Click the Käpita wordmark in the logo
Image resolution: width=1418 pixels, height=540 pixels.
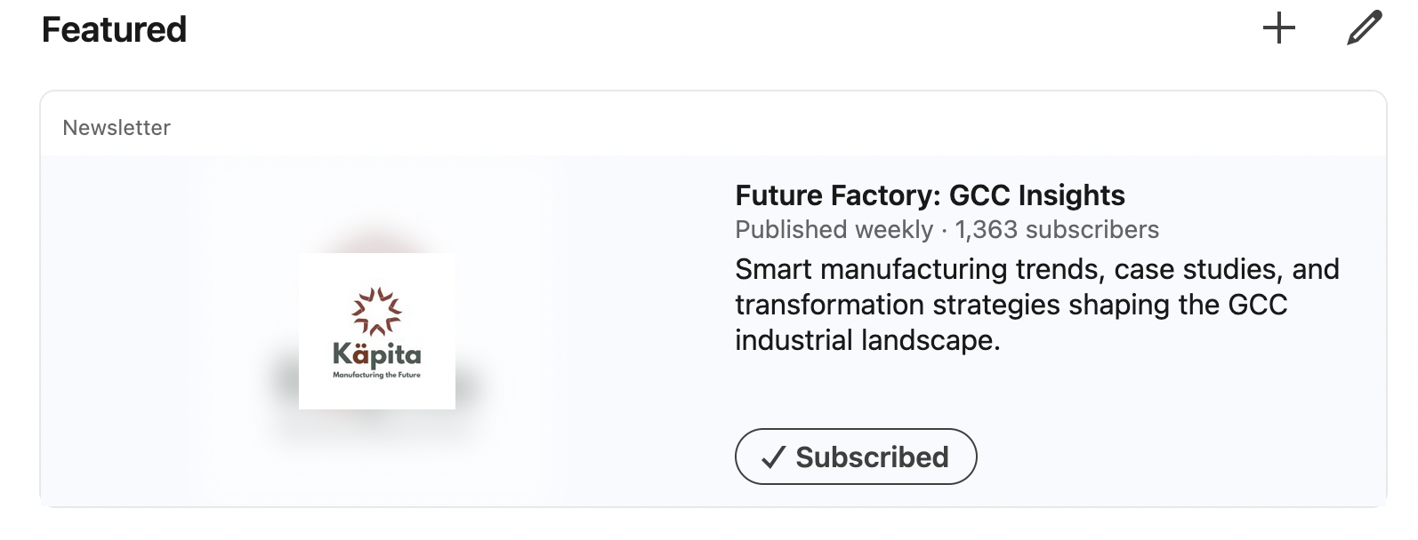377,355
